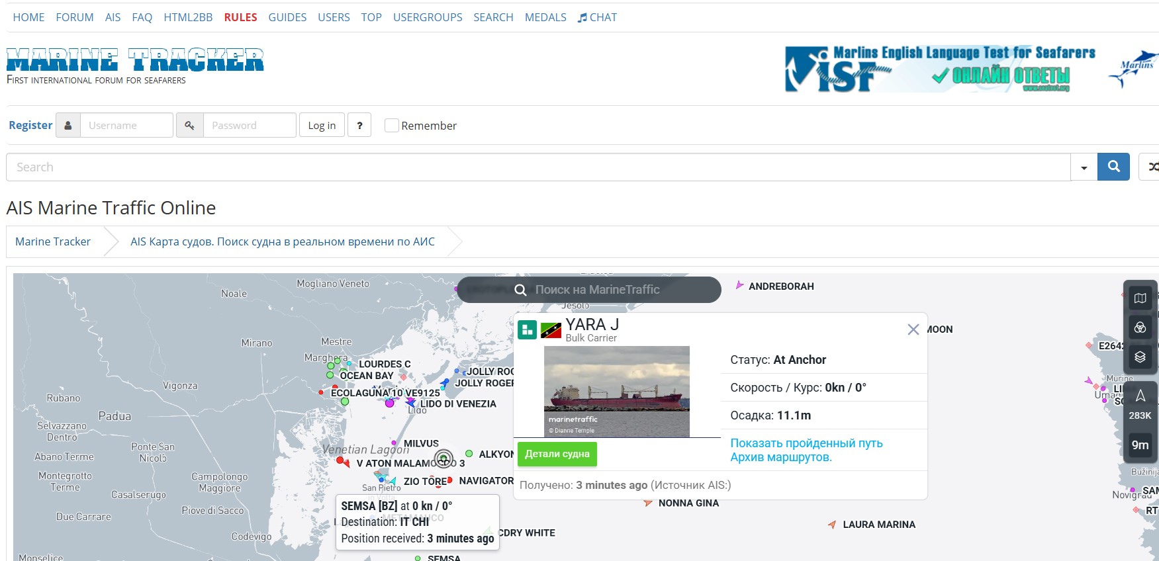Open the search options dropdown arrow
The image size is (1159, 561).
coord(1084,167)
